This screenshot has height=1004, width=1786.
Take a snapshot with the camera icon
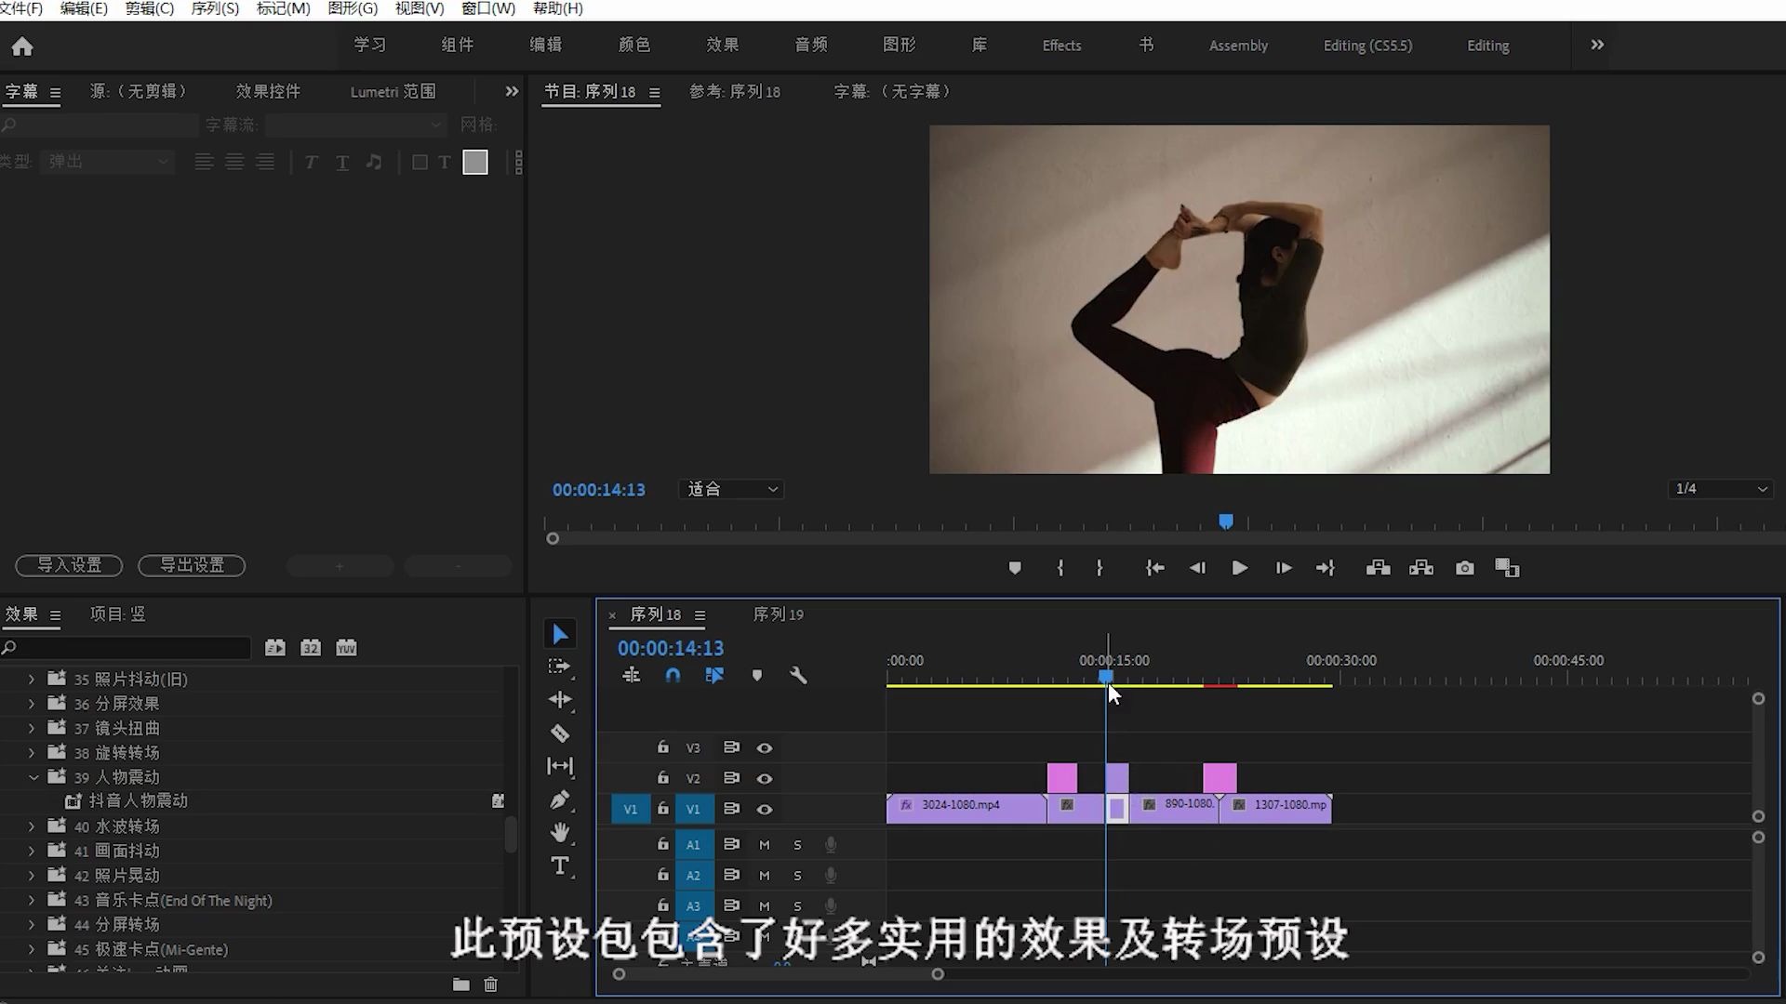click(1465, 568)
